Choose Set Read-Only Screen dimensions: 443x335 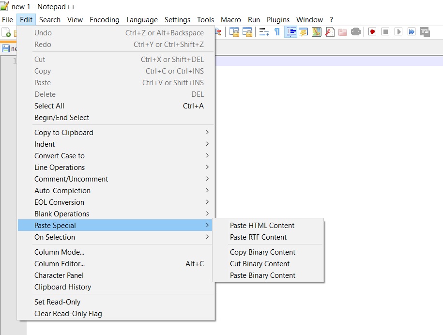coord(116,302)
